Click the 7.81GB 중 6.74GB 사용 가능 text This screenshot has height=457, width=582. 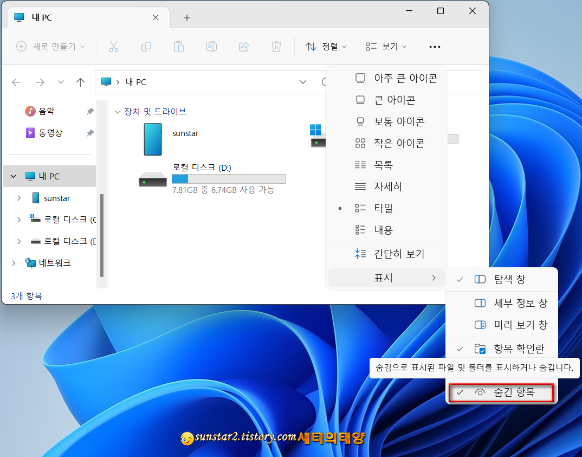point(223,190)
